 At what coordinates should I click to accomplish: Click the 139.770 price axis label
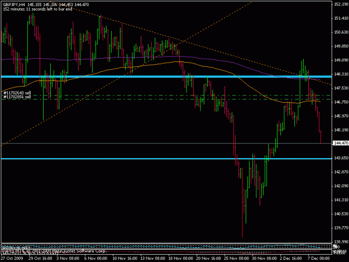click(341, 228)
